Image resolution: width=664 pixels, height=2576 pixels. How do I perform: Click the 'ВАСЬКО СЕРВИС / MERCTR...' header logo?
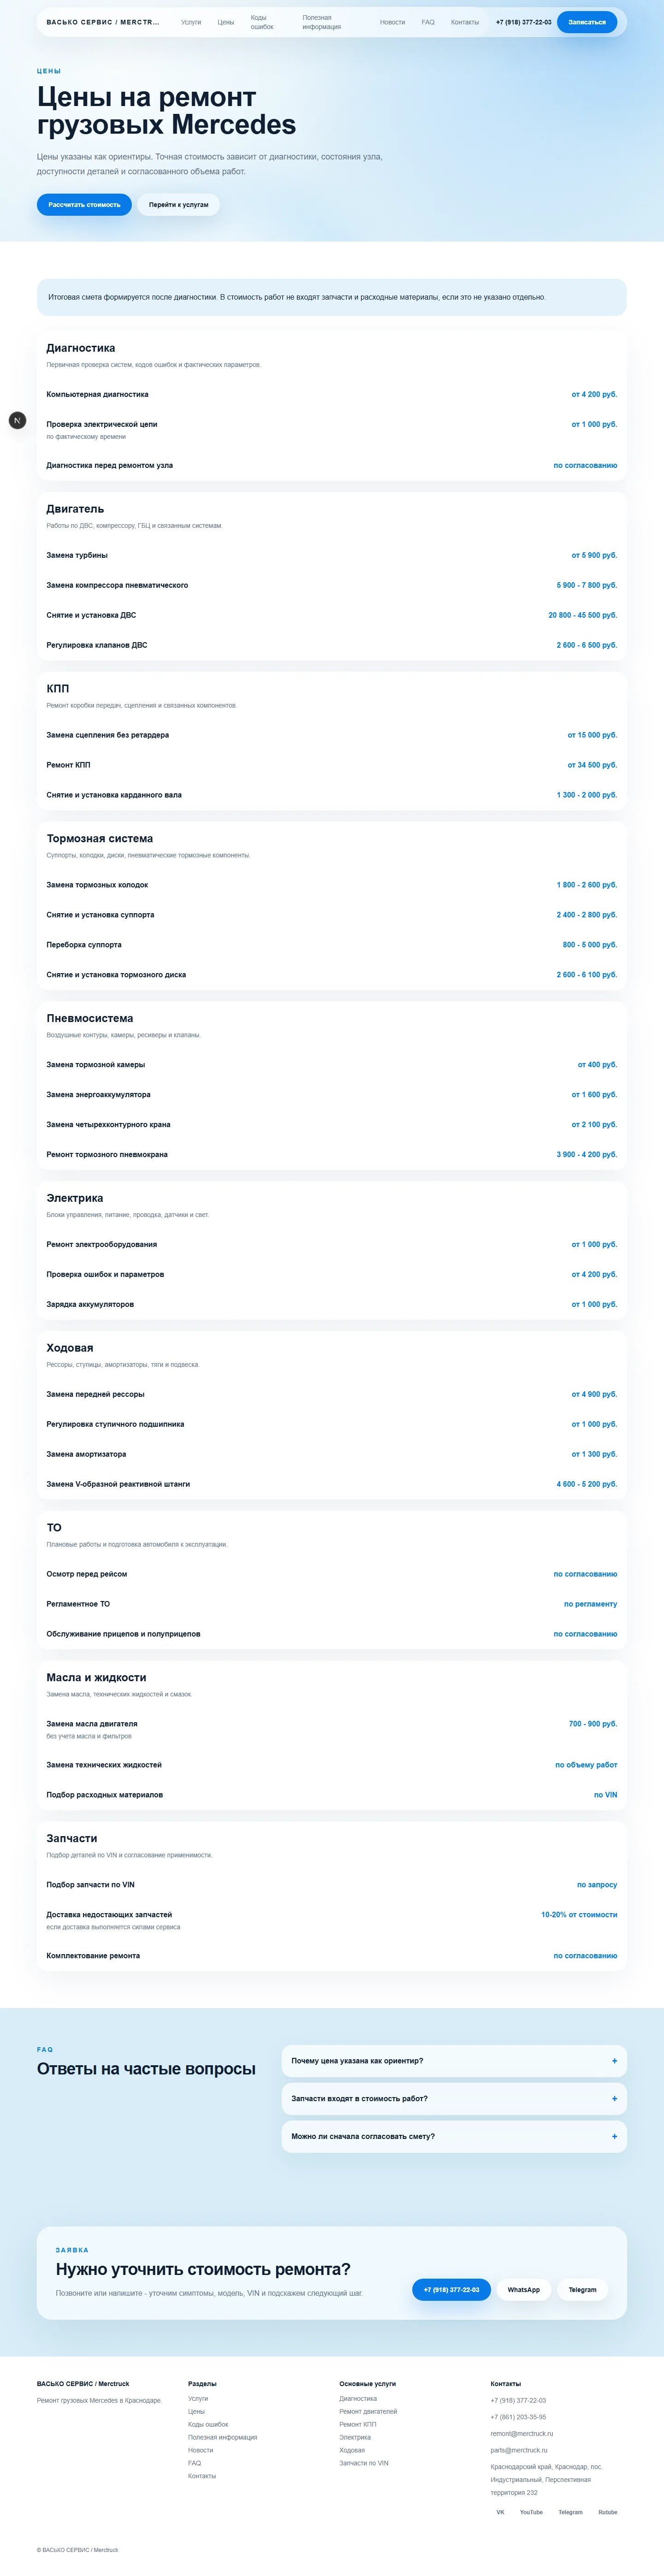pyautogui.click(x=103, y=22)
